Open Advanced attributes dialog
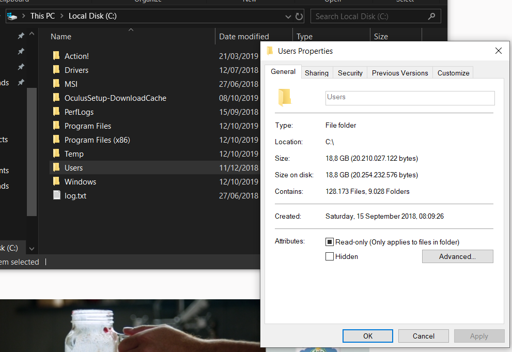 click(457, 256)
